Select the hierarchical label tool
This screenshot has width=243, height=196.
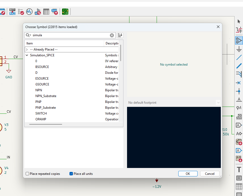click(x=239, y=134)
